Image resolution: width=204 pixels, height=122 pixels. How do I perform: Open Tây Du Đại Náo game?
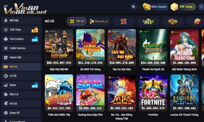(122, 47)
